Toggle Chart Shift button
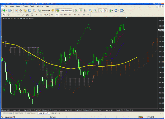The width and height of the screenshot is (165, 119). 105,10
